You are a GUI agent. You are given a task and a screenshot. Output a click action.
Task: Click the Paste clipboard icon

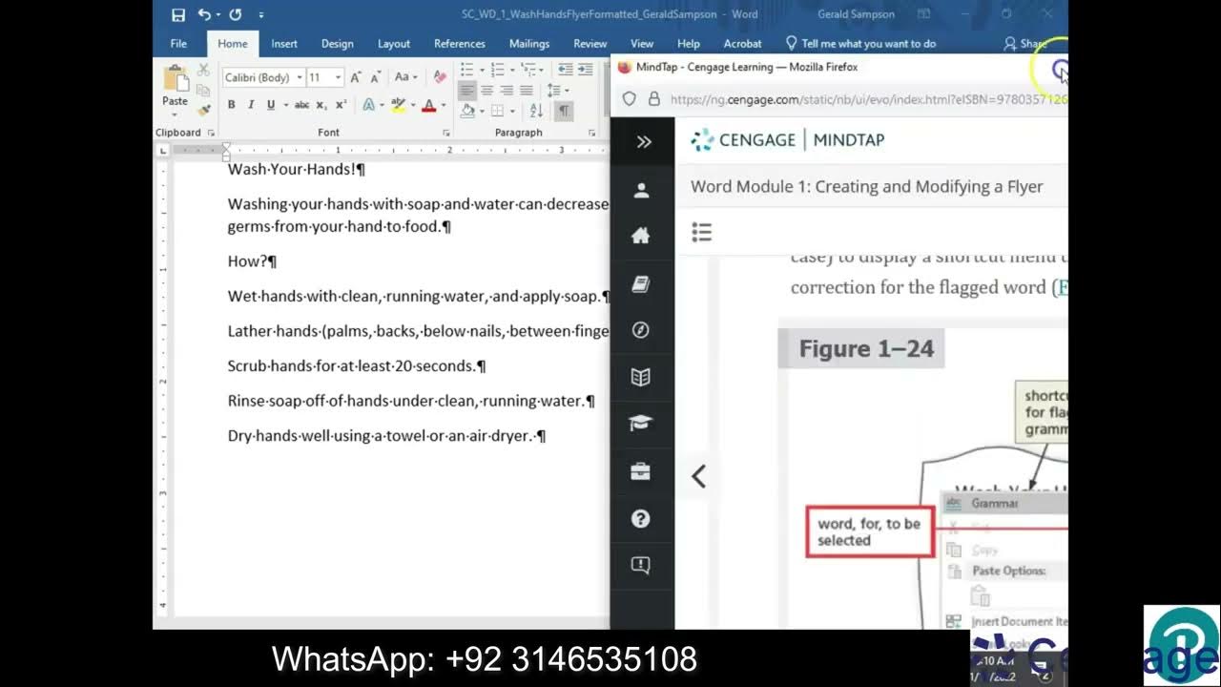176,78
